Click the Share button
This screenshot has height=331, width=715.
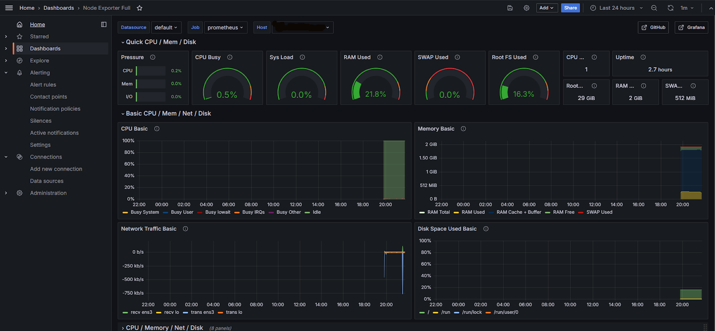coord(570,8)
